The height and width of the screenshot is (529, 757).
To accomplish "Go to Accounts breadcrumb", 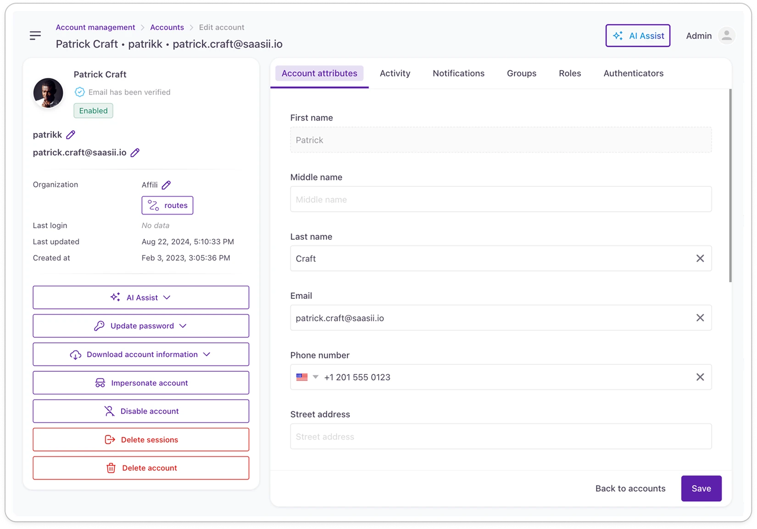I will (x=167, y=28).
